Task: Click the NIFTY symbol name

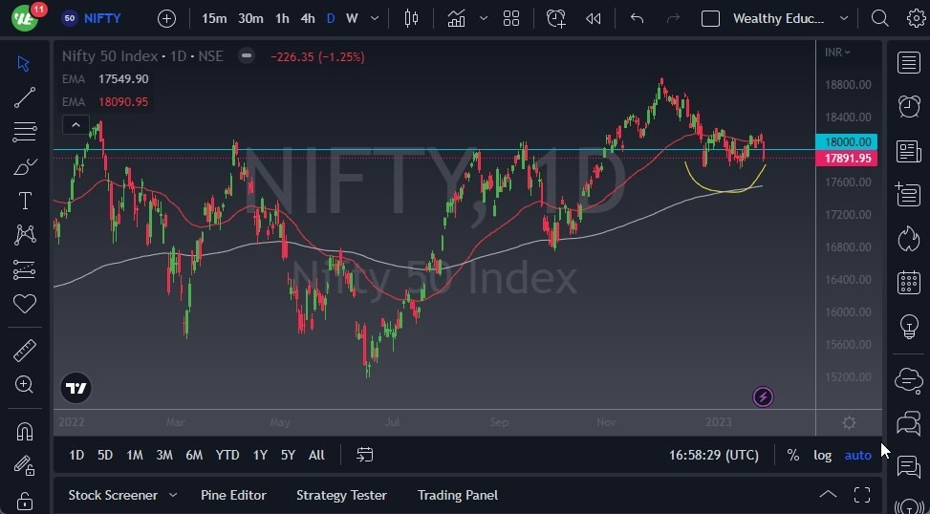Action: pos(102,18)
